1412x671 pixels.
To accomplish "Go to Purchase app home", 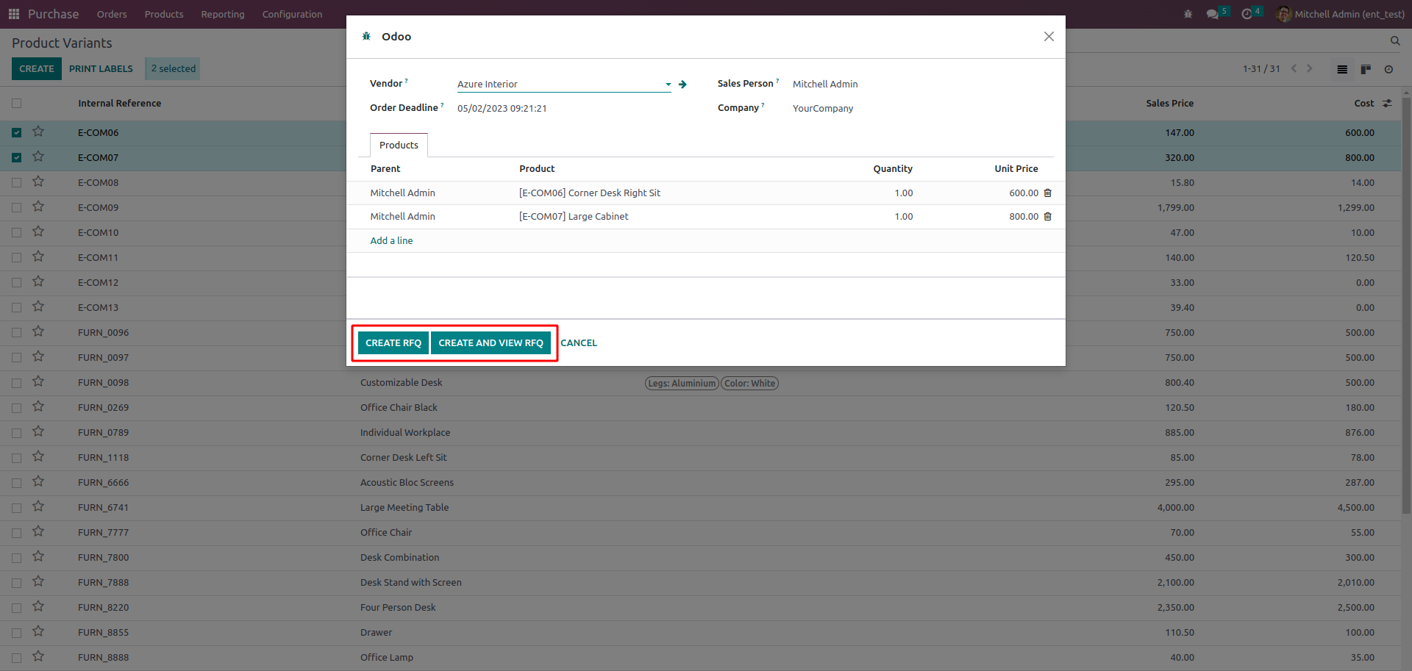I will tap(53, 14).
